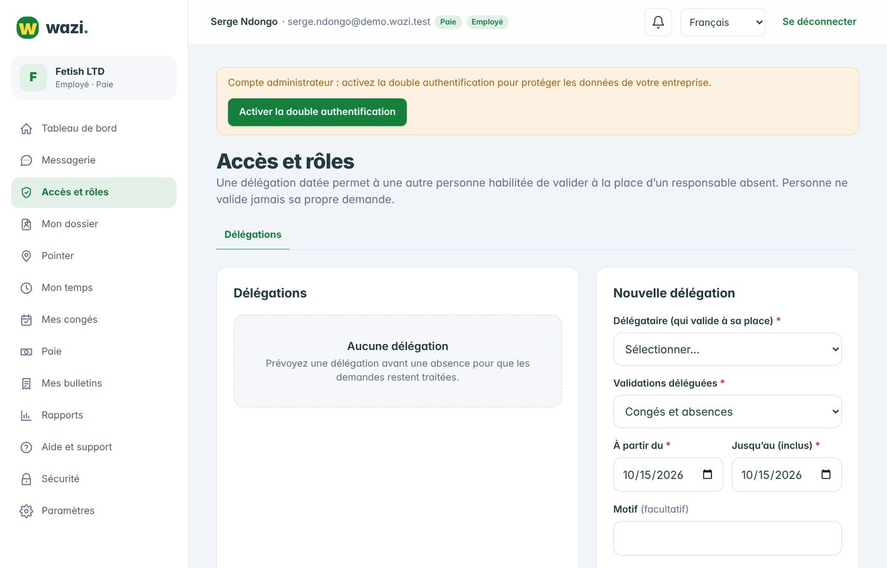The width and height of the screenshot is (887, 568).
Task: Select Rapports in the sidebar menu
Action: pos(94,415)
